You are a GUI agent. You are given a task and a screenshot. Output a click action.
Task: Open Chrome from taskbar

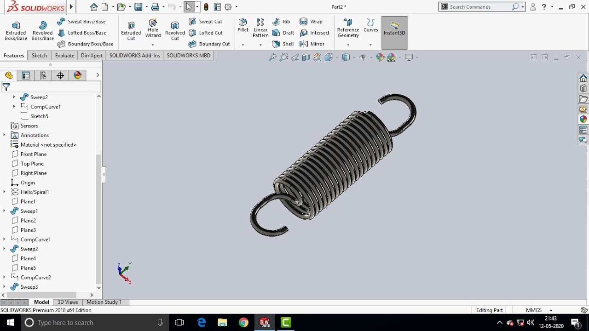click(x=243, y=323)
